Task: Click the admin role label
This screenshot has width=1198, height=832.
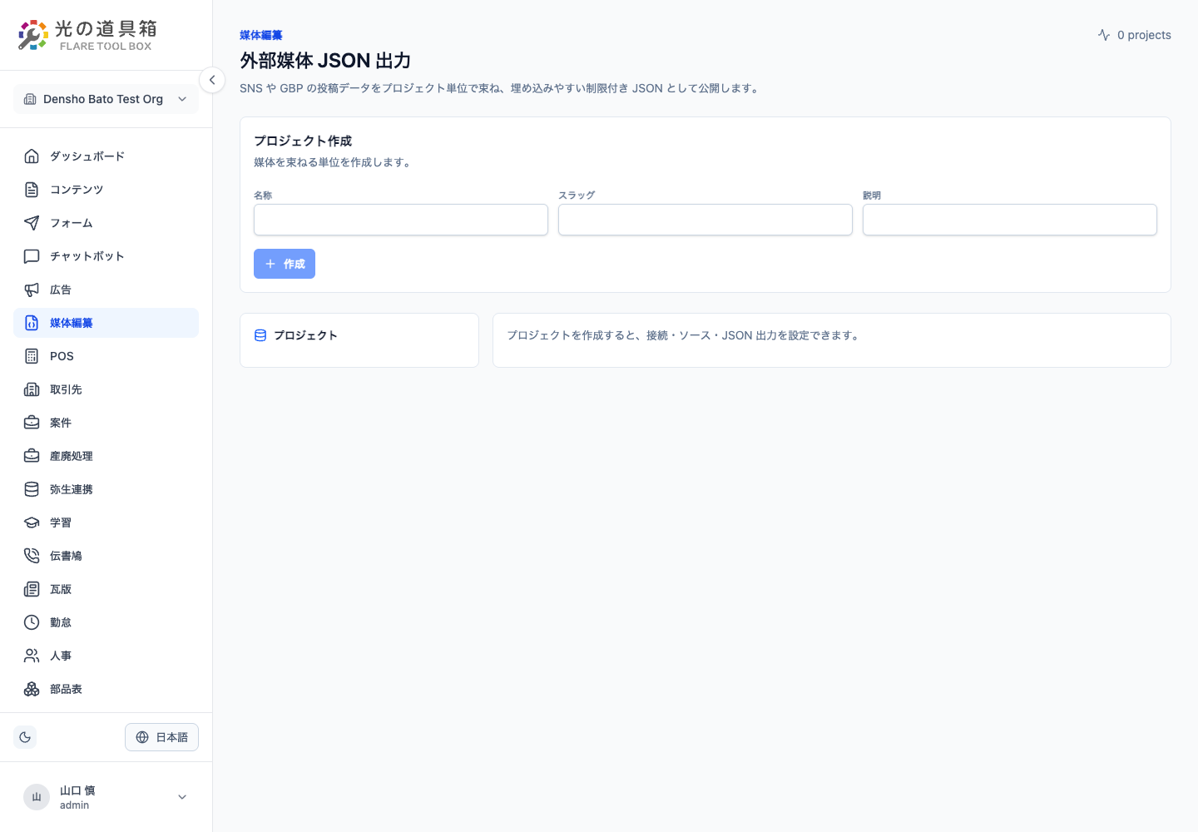Action: (74, 805)
